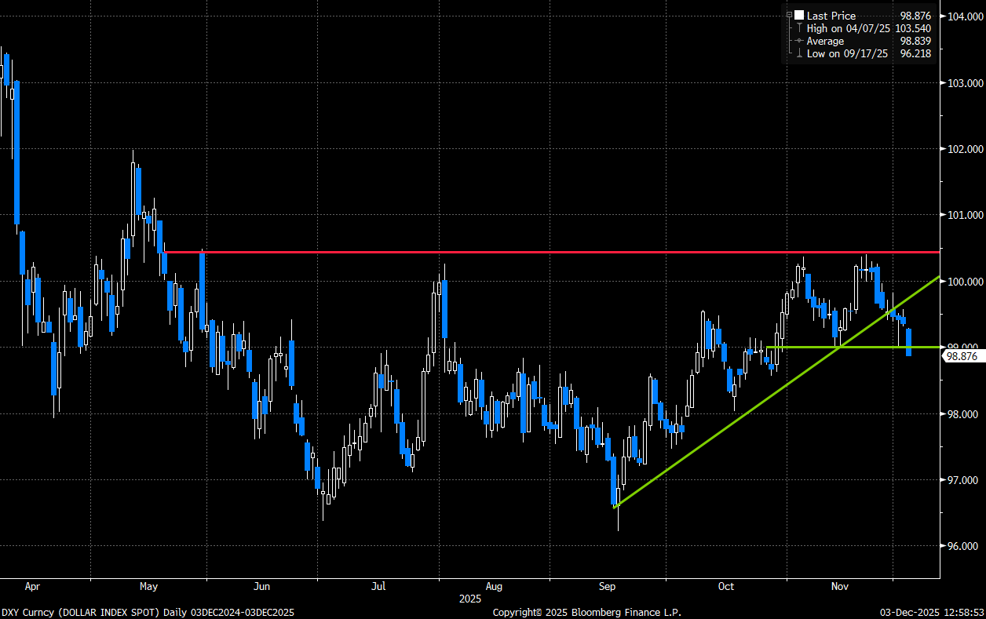Select the average value 98.839 in legend

coord(915,41)
